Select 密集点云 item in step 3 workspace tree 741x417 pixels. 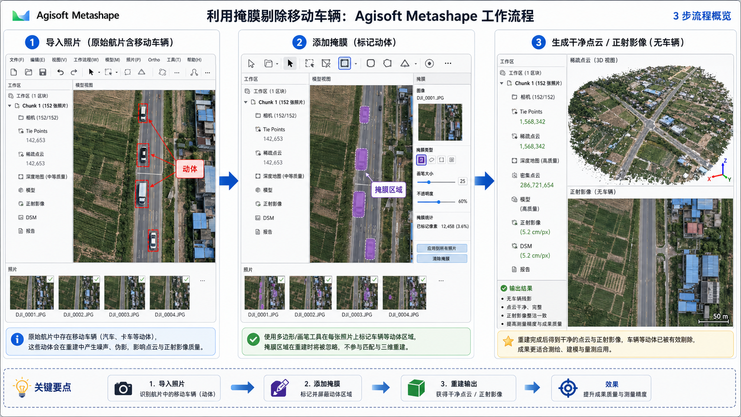(x=526, y=175)
